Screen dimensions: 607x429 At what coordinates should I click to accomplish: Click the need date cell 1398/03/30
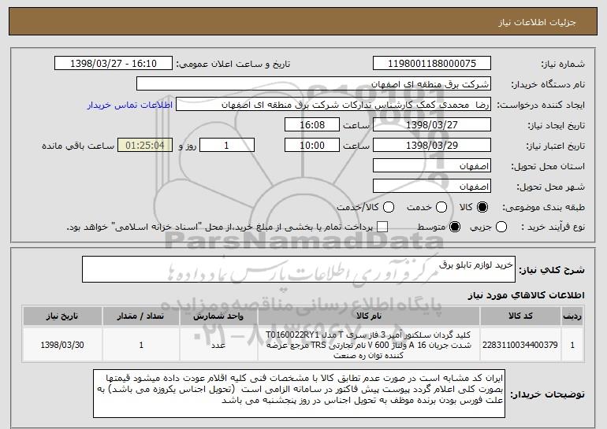coord(62,345)
